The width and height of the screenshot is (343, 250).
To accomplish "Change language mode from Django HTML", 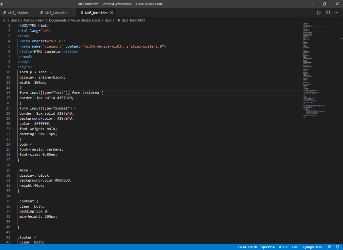I will 313,247.
